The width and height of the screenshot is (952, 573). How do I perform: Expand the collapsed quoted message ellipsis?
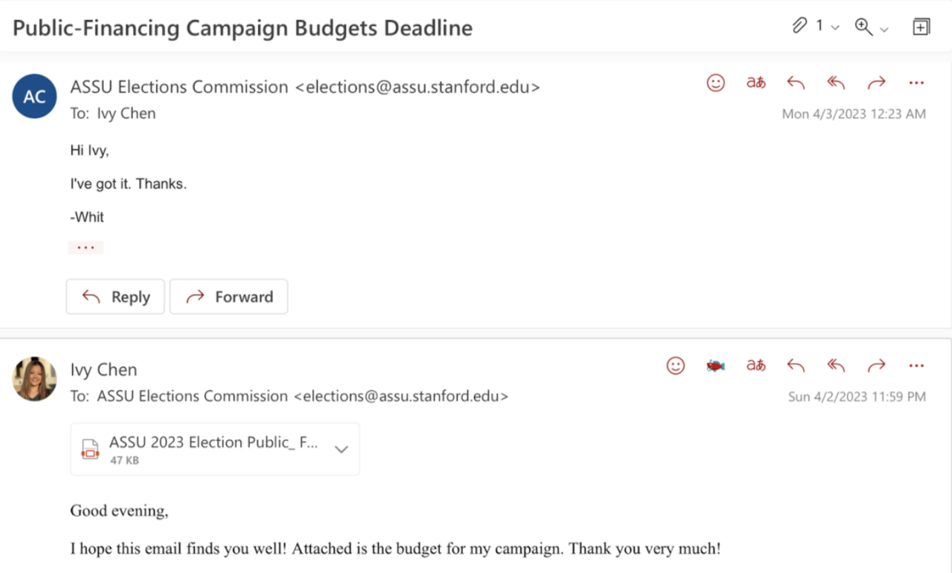click(85, 247)
